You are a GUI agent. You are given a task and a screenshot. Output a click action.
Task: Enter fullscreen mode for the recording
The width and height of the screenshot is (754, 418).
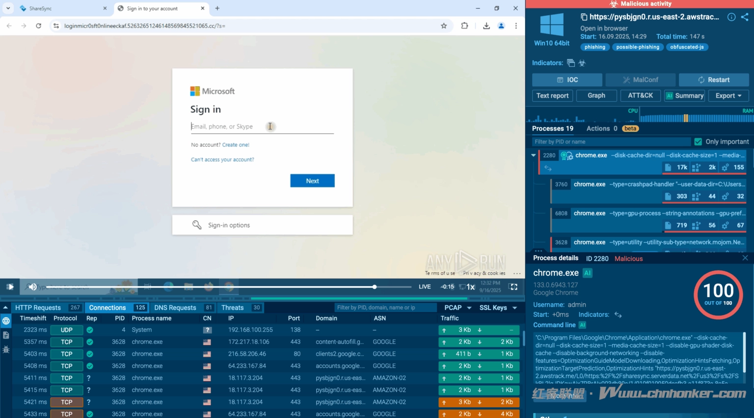point(513,287)
